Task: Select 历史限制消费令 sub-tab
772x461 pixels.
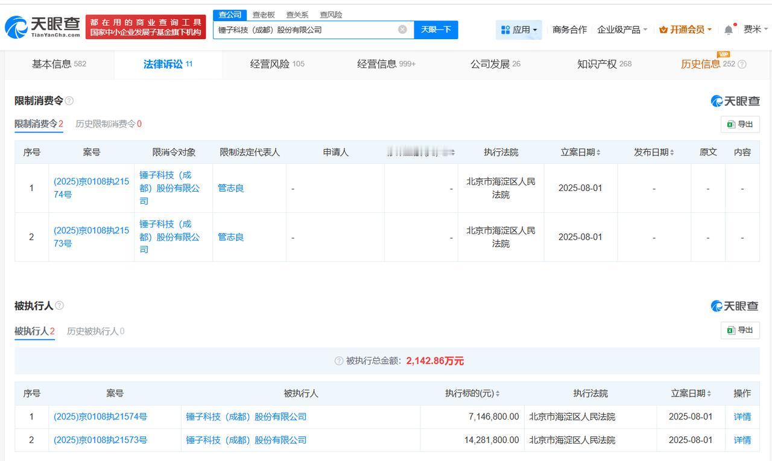Action: tap(109, 124)
